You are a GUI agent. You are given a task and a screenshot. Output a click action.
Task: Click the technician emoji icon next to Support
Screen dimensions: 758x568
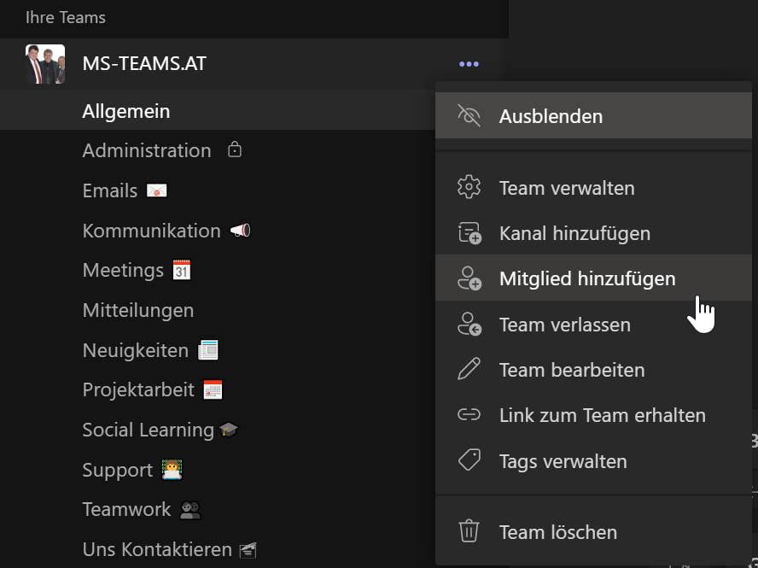[x=172, y=469]
